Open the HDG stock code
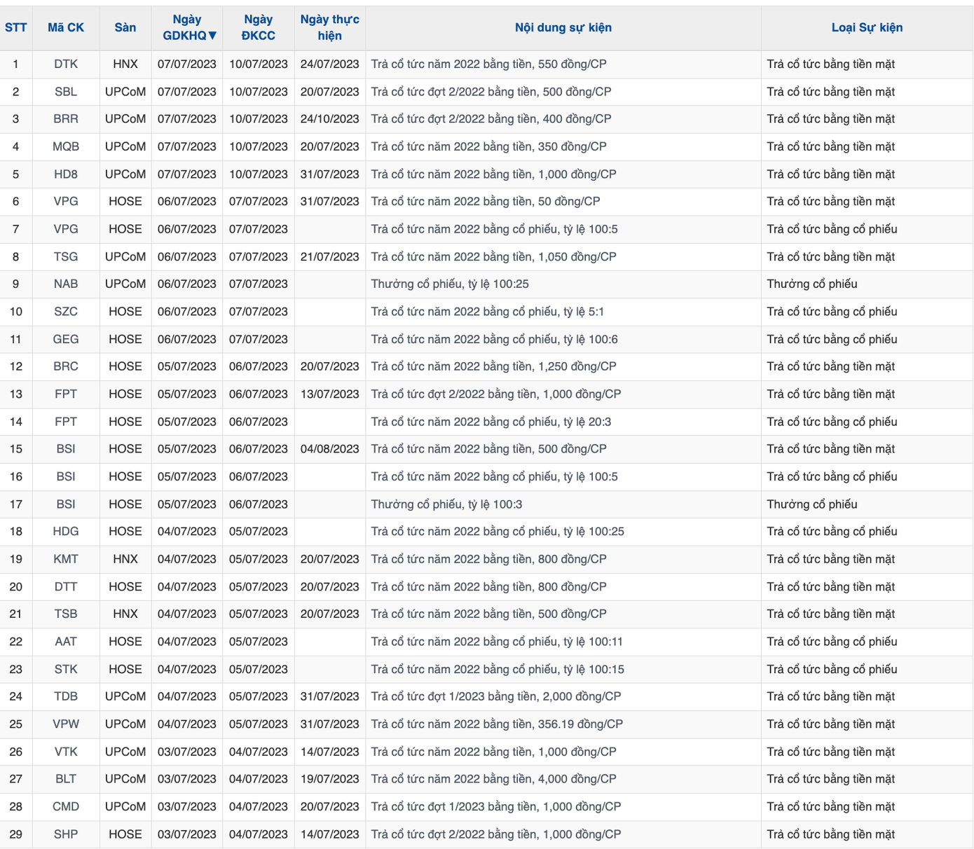974x849 pixels. 66,532
